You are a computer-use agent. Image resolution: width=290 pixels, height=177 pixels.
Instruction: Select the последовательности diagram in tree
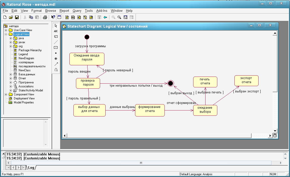coord(32,66)
